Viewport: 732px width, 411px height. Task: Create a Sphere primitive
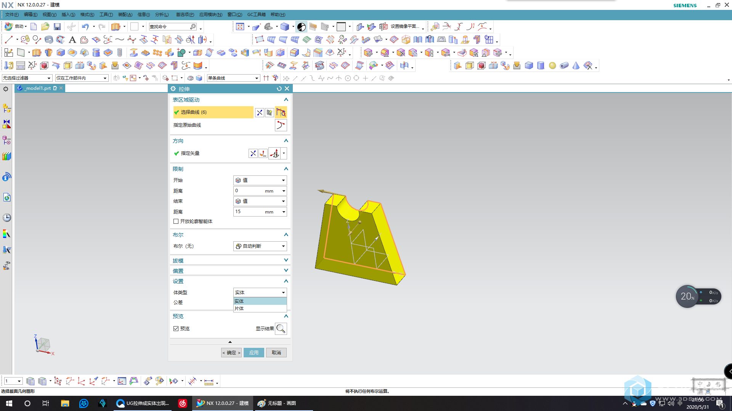pos(552,65)
